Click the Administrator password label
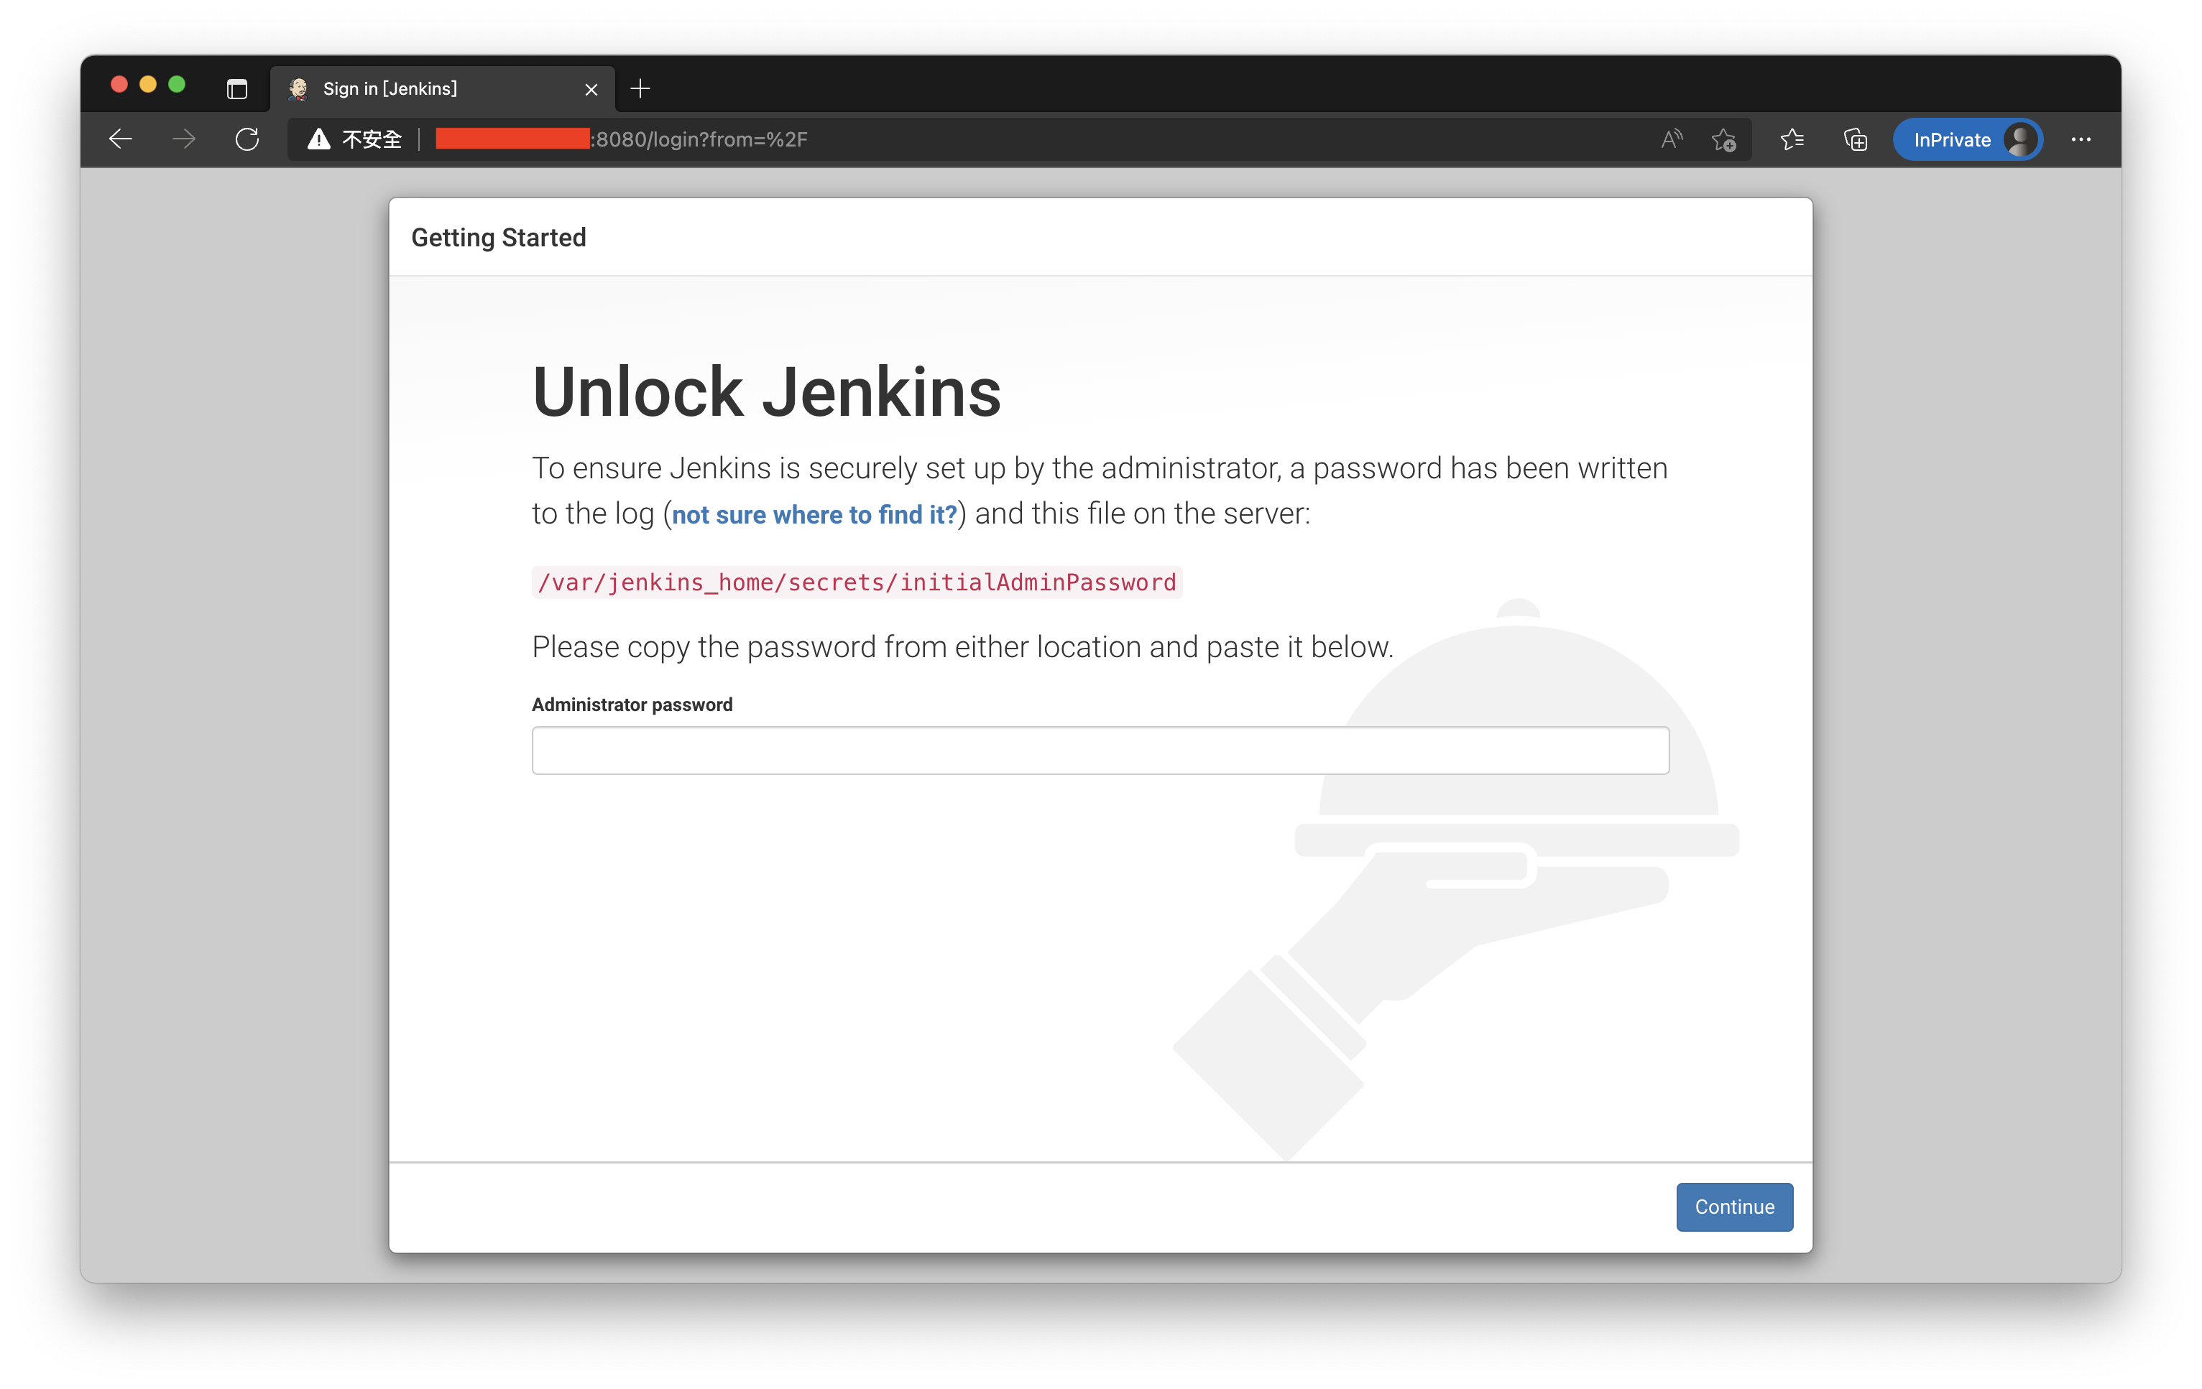 [x=632, y=705]
